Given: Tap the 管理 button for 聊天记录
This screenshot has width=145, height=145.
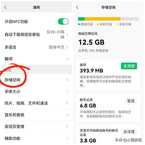Looking at the screenshot, I should (x=131, y=101).
